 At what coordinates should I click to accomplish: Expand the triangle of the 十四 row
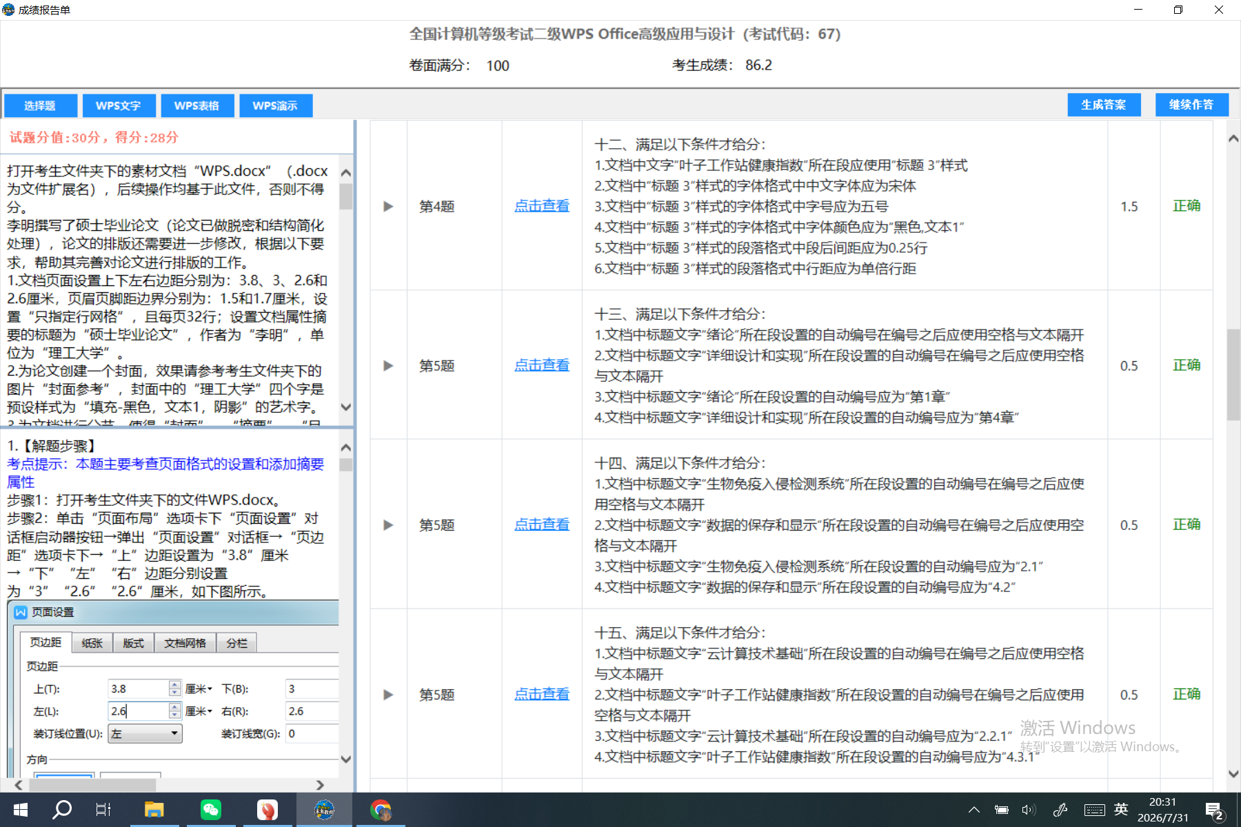pos(388,524)
